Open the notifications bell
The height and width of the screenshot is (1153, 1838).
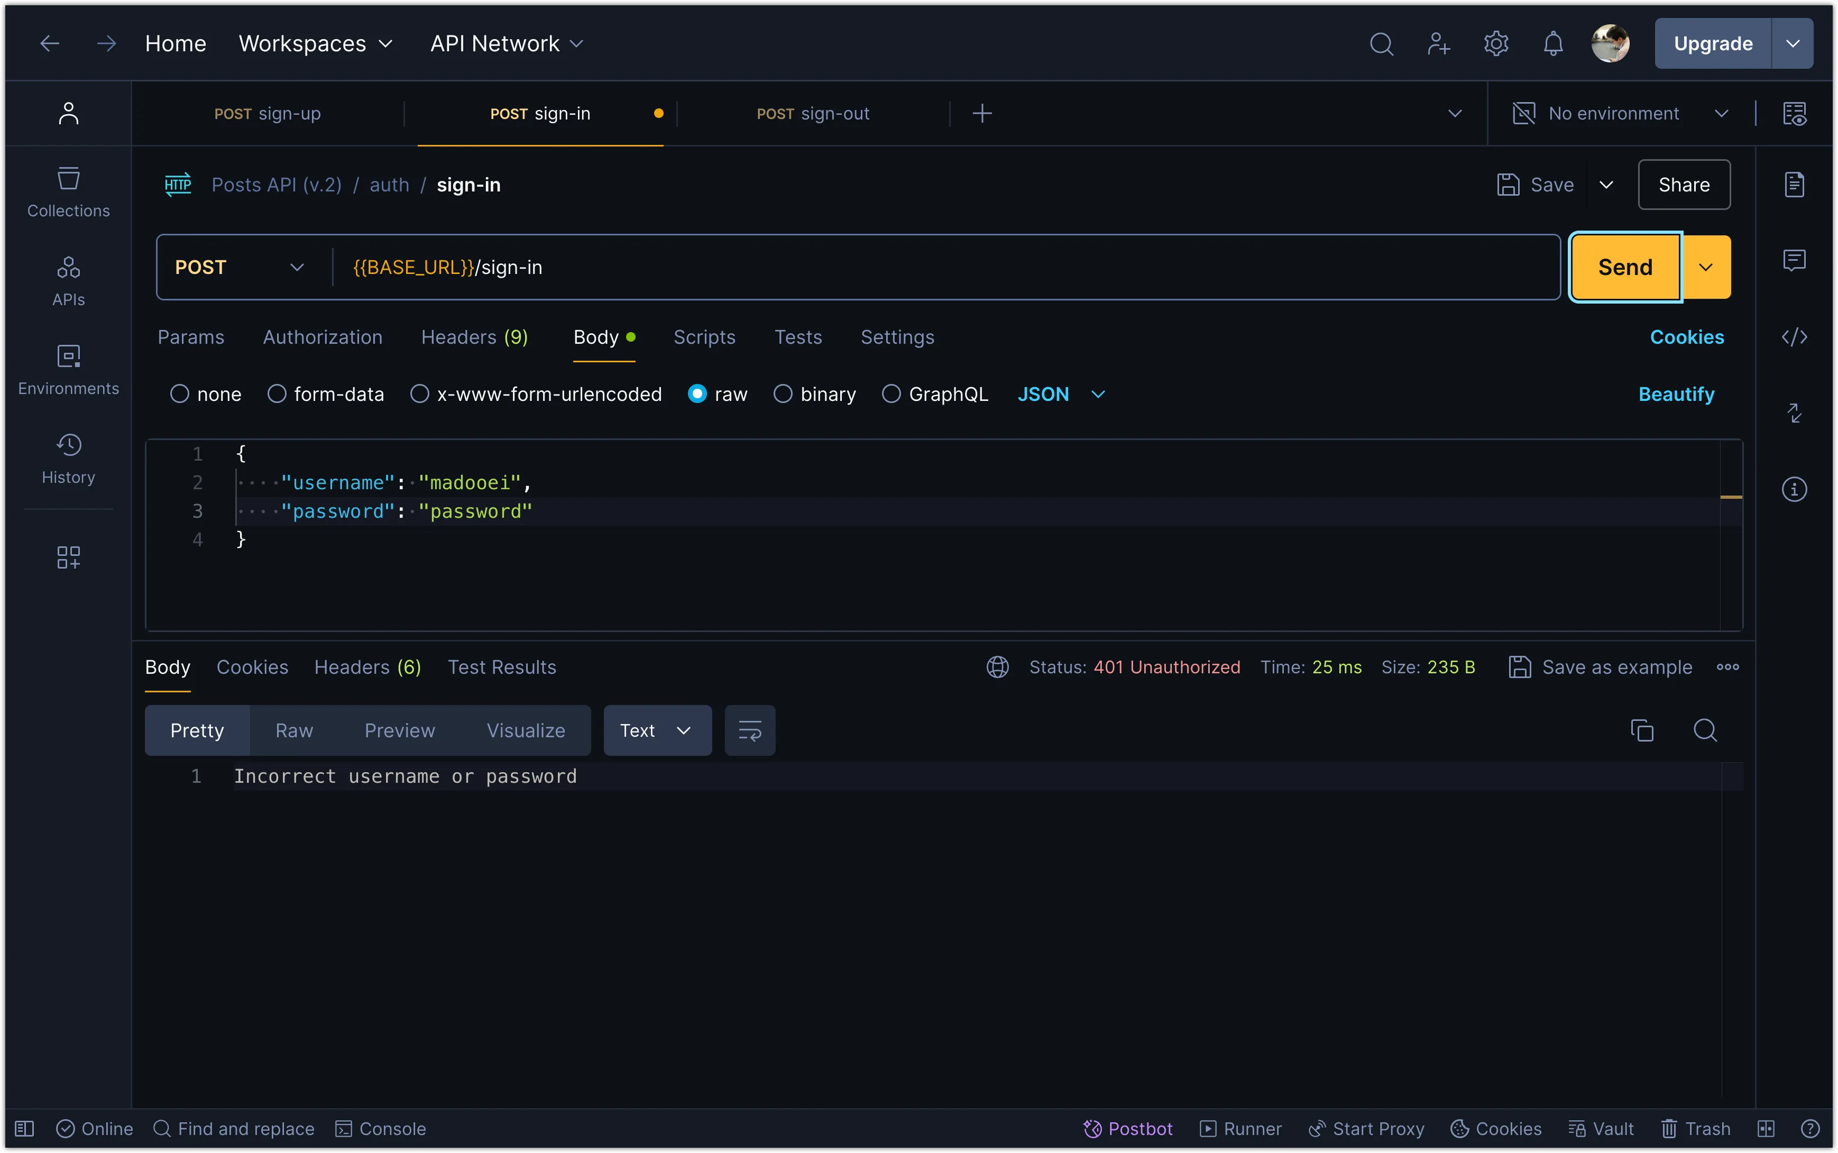1553,43
